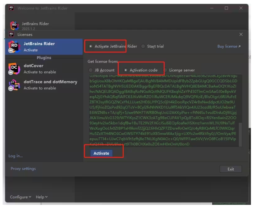
Task: Select dotCover in the plugins list
Action: click(44, 69)
